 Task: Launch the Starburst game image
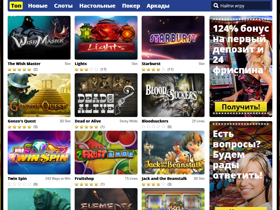click(173, 38)
